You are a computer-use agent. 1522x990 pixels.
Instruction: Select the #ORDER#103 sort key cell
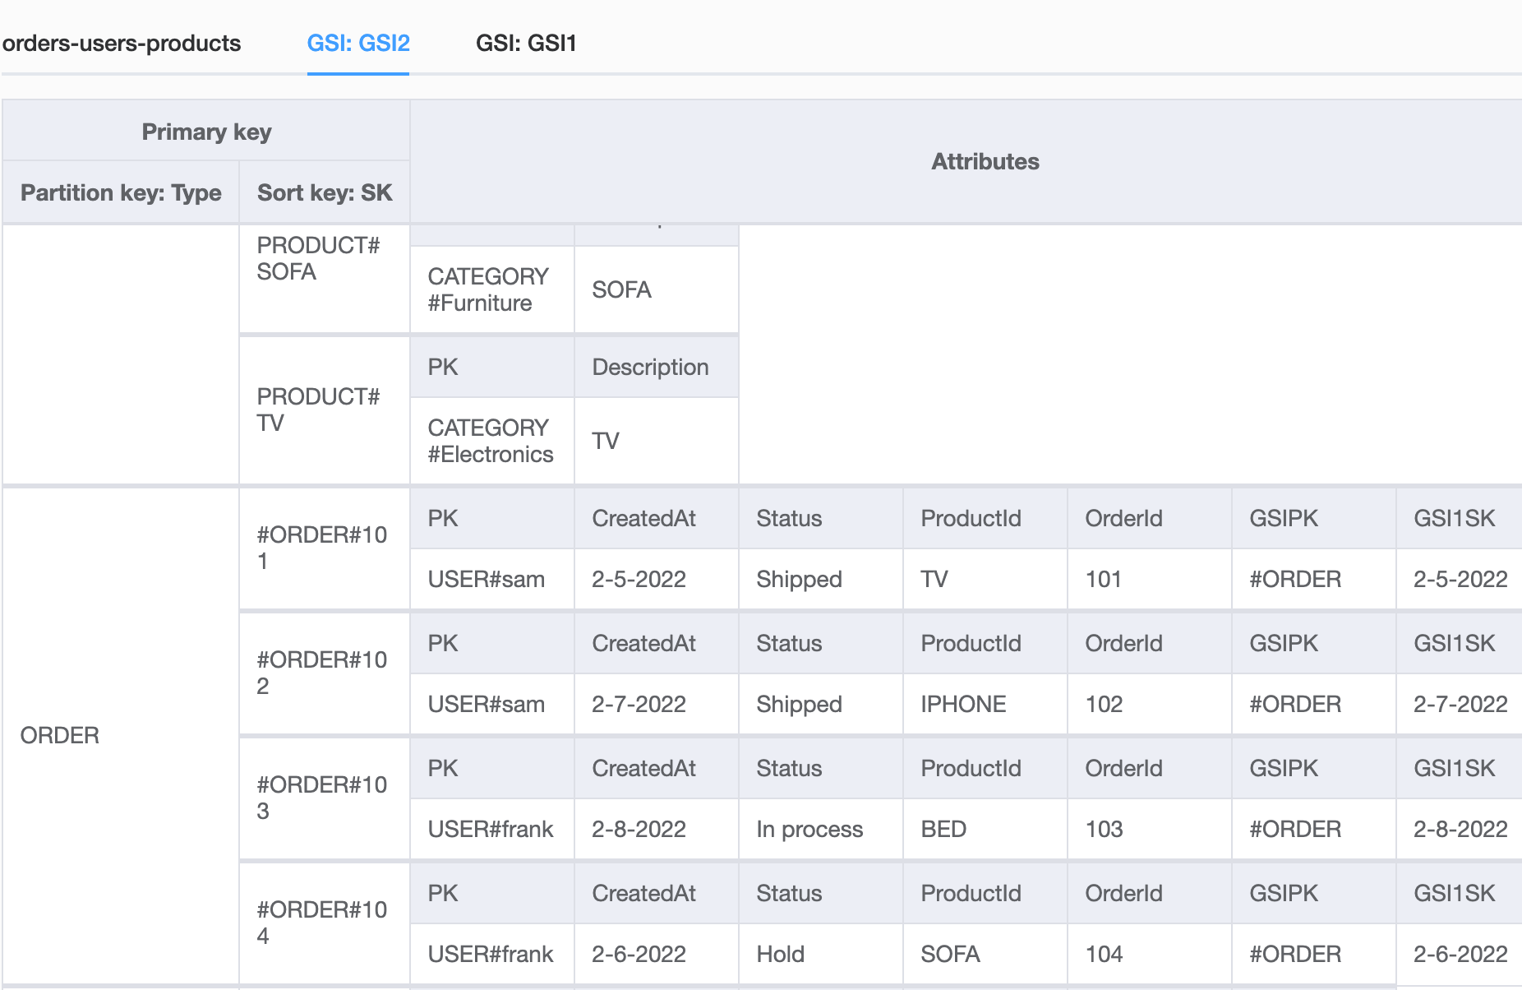(x=321, y=798)
